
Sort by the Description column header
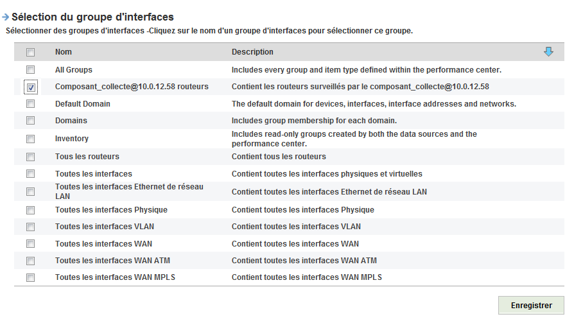pyautogui.click(x=252, y=52)
